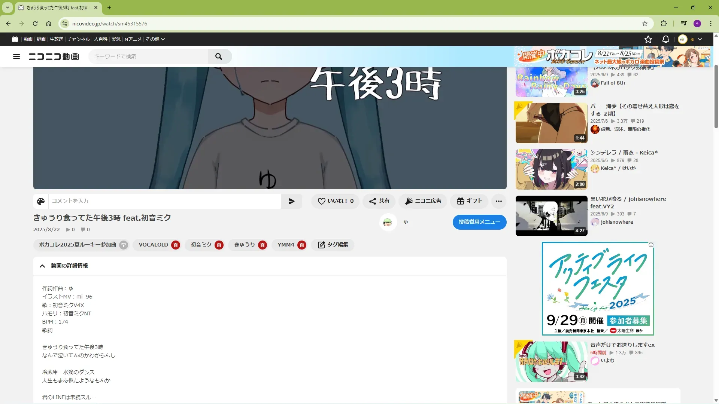Open the user account dropdown arrow
The height and width of the screenshot is (404, 719).
[x=700, y=39]
